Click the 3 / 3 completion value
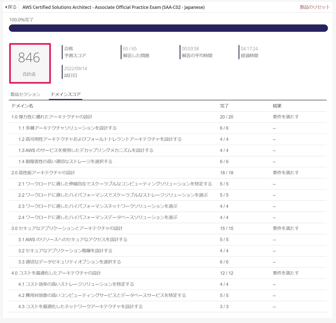The image size is (336, 323). click(224, 306)
